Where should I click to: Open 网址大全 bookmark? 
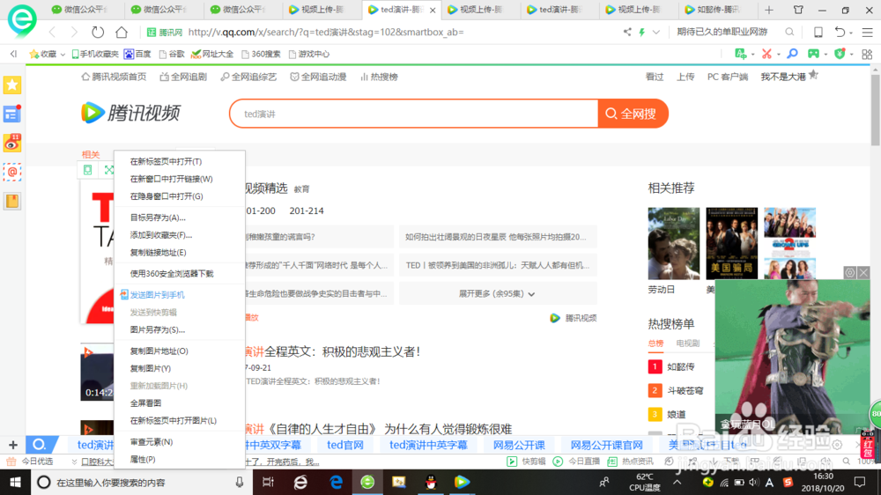212,54
